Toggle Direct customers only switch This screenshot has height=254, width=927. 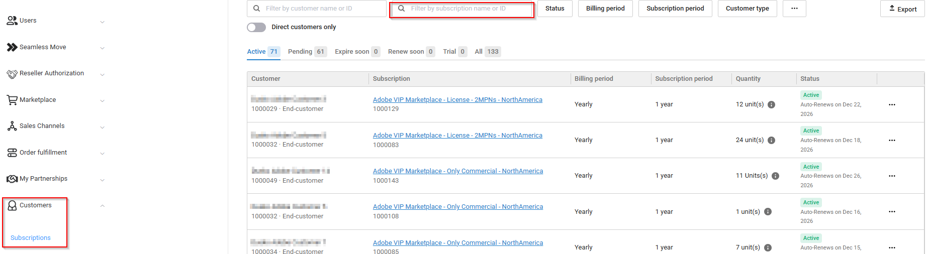point(256,27)
